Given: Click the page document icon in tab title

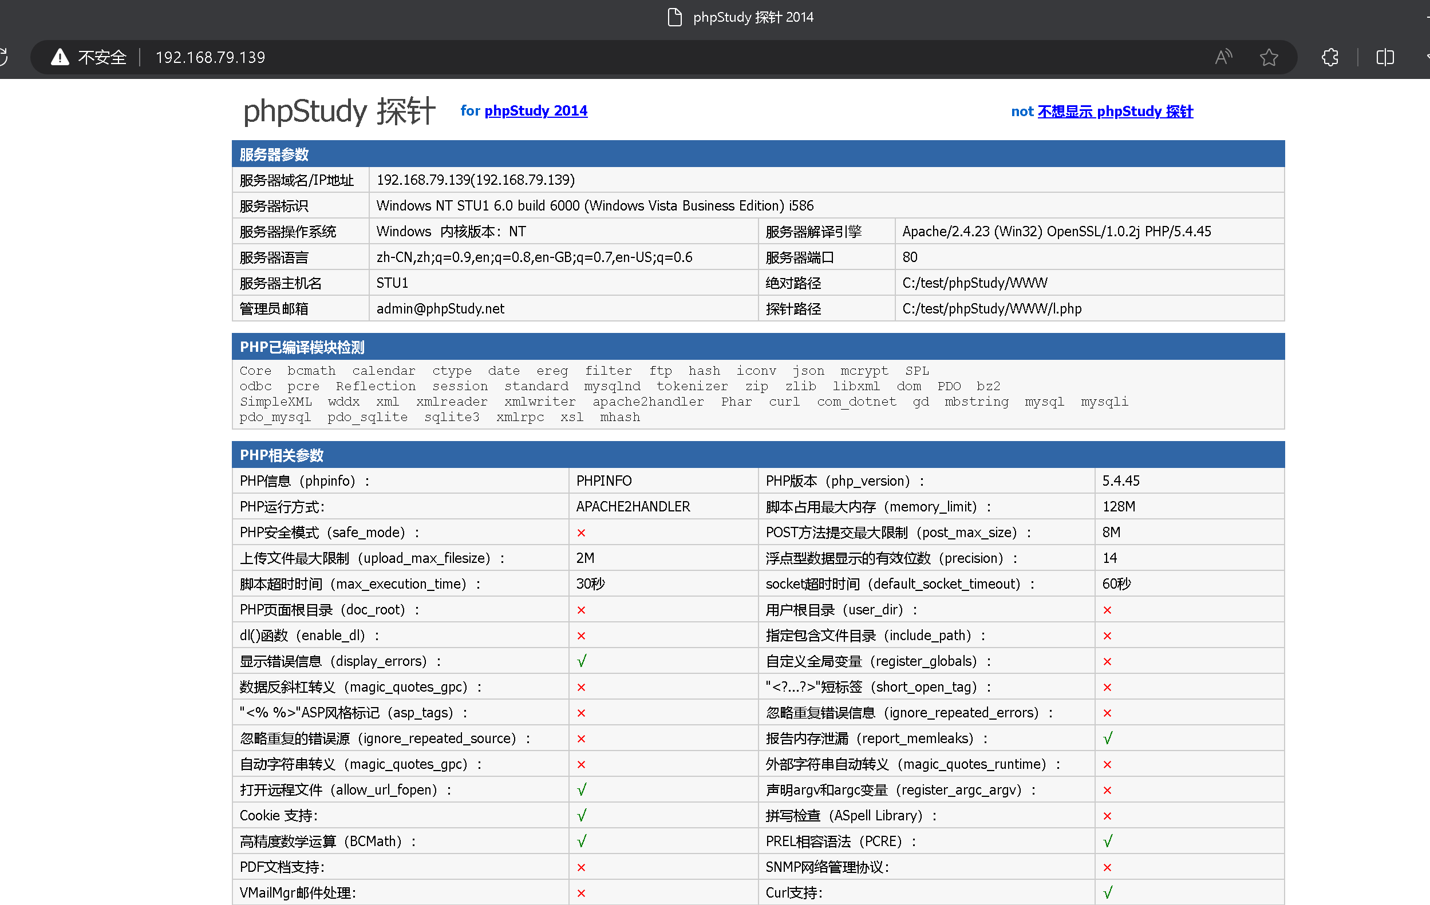Looking at the screenshot, I should coord(674,17).
